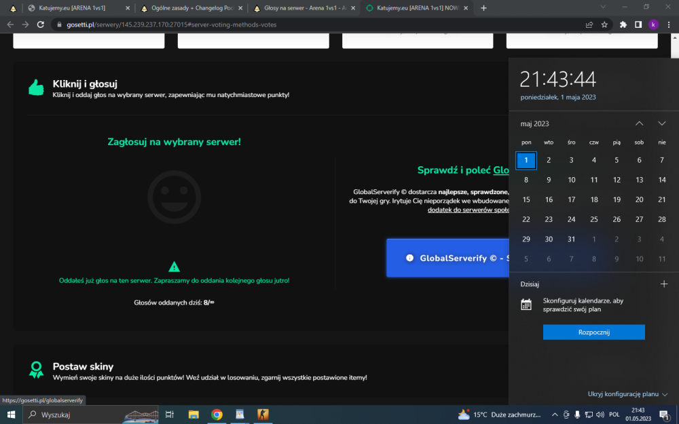Image resolution: width=679 pixels, height=424 pixels.
Task: Click the calendar setup icon
Action: tap(526, 305)
